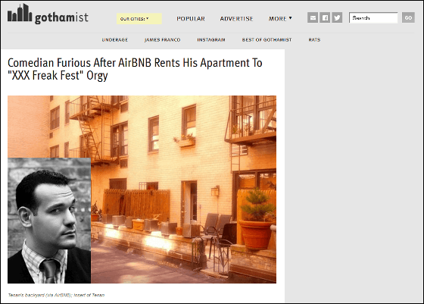Click the image caption text
This screenshot has width=424, height=304.
pos(56,295)
